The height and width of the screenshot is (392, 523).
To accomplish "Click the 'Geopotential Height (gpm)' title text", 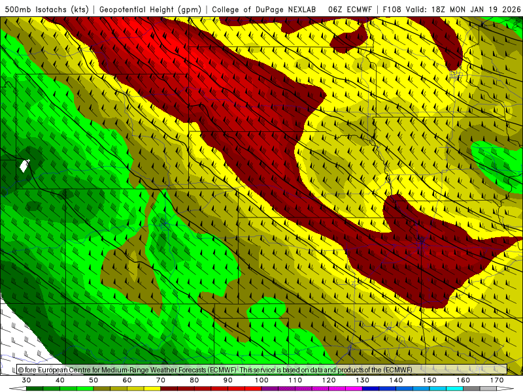I will click(150, 9).
